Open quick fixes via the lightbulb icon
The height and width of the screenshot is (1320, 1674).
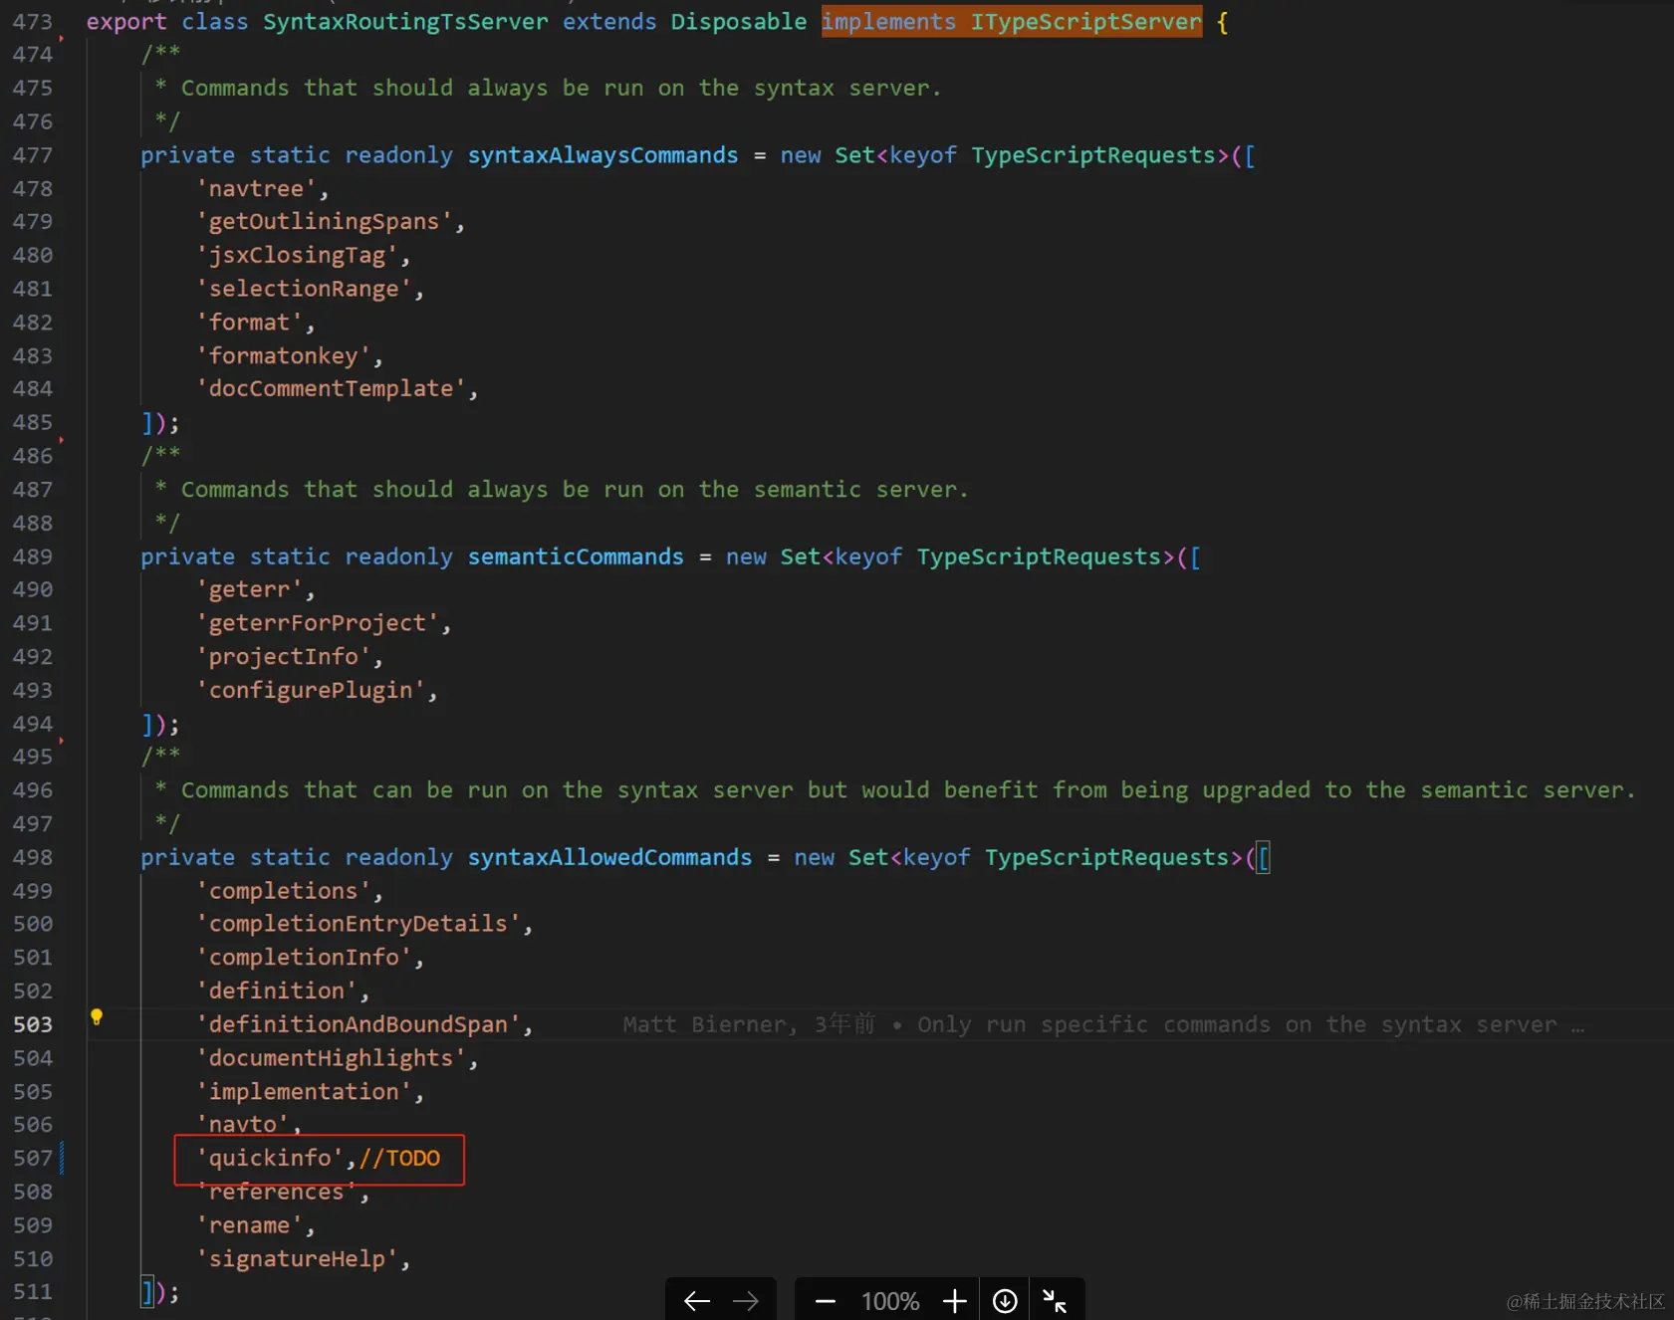pos(96,1016)
